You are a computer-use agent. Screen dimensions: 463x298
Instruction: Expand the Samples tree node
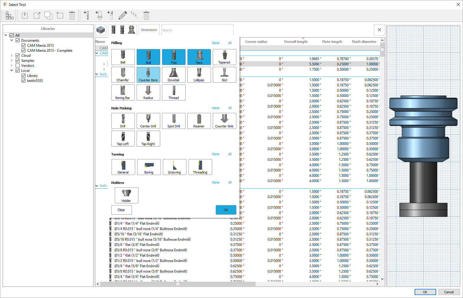[x=12, y=60]
